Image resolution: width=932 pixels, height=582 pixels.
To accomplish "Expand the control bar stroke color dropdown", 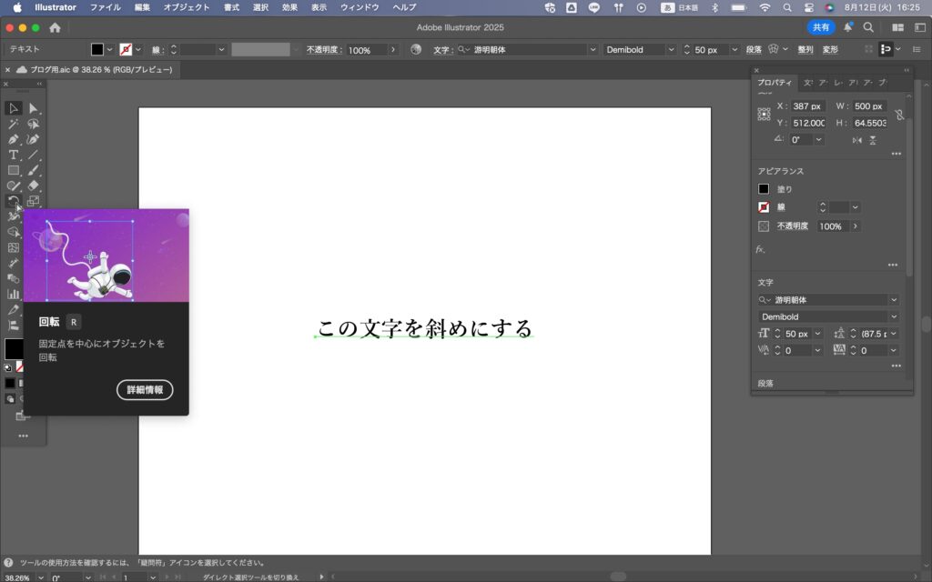I will tap(138, 49).
